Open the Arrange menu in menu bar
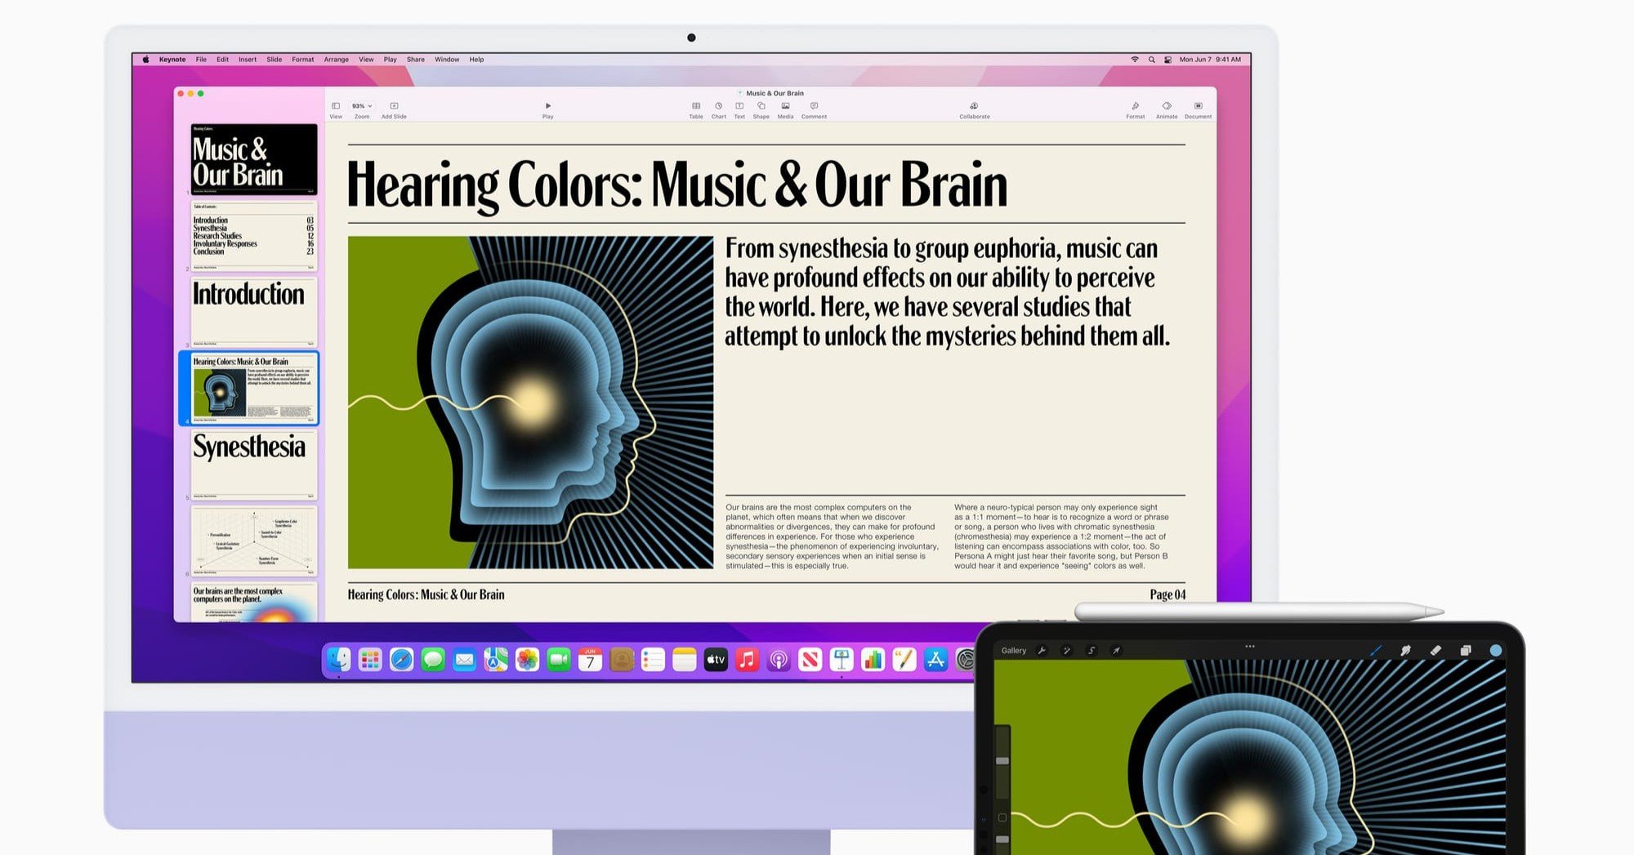This screenshot has width=1634, height=855. point(336,60)
